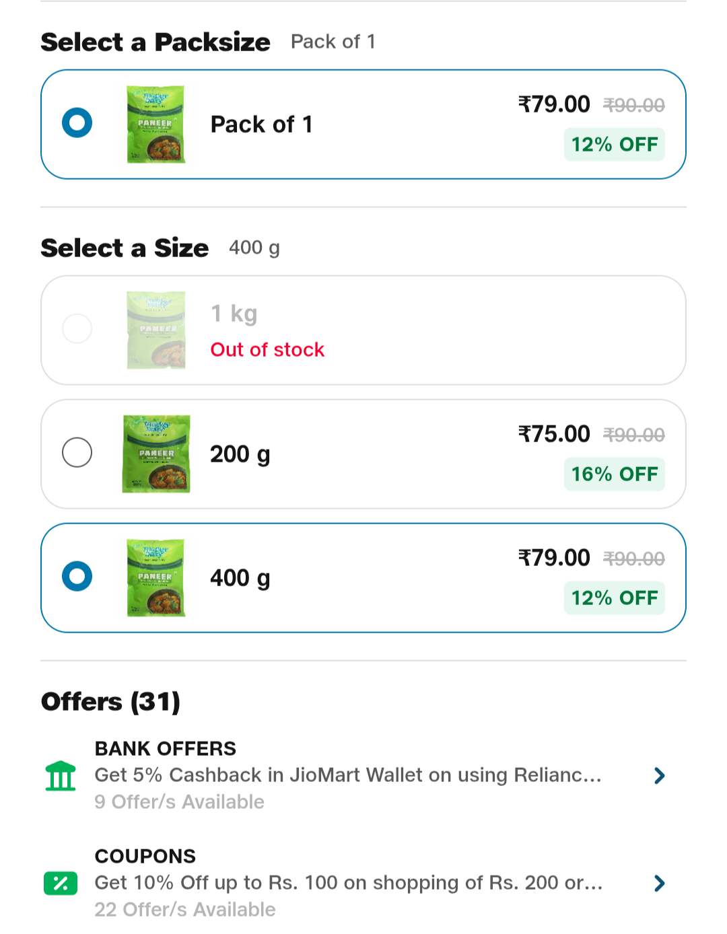The width and height of the screenshot is (727, 934).
Task: Click the disabled 1 kg radio button
Action: pyautogui.click(x=77, y=328)
